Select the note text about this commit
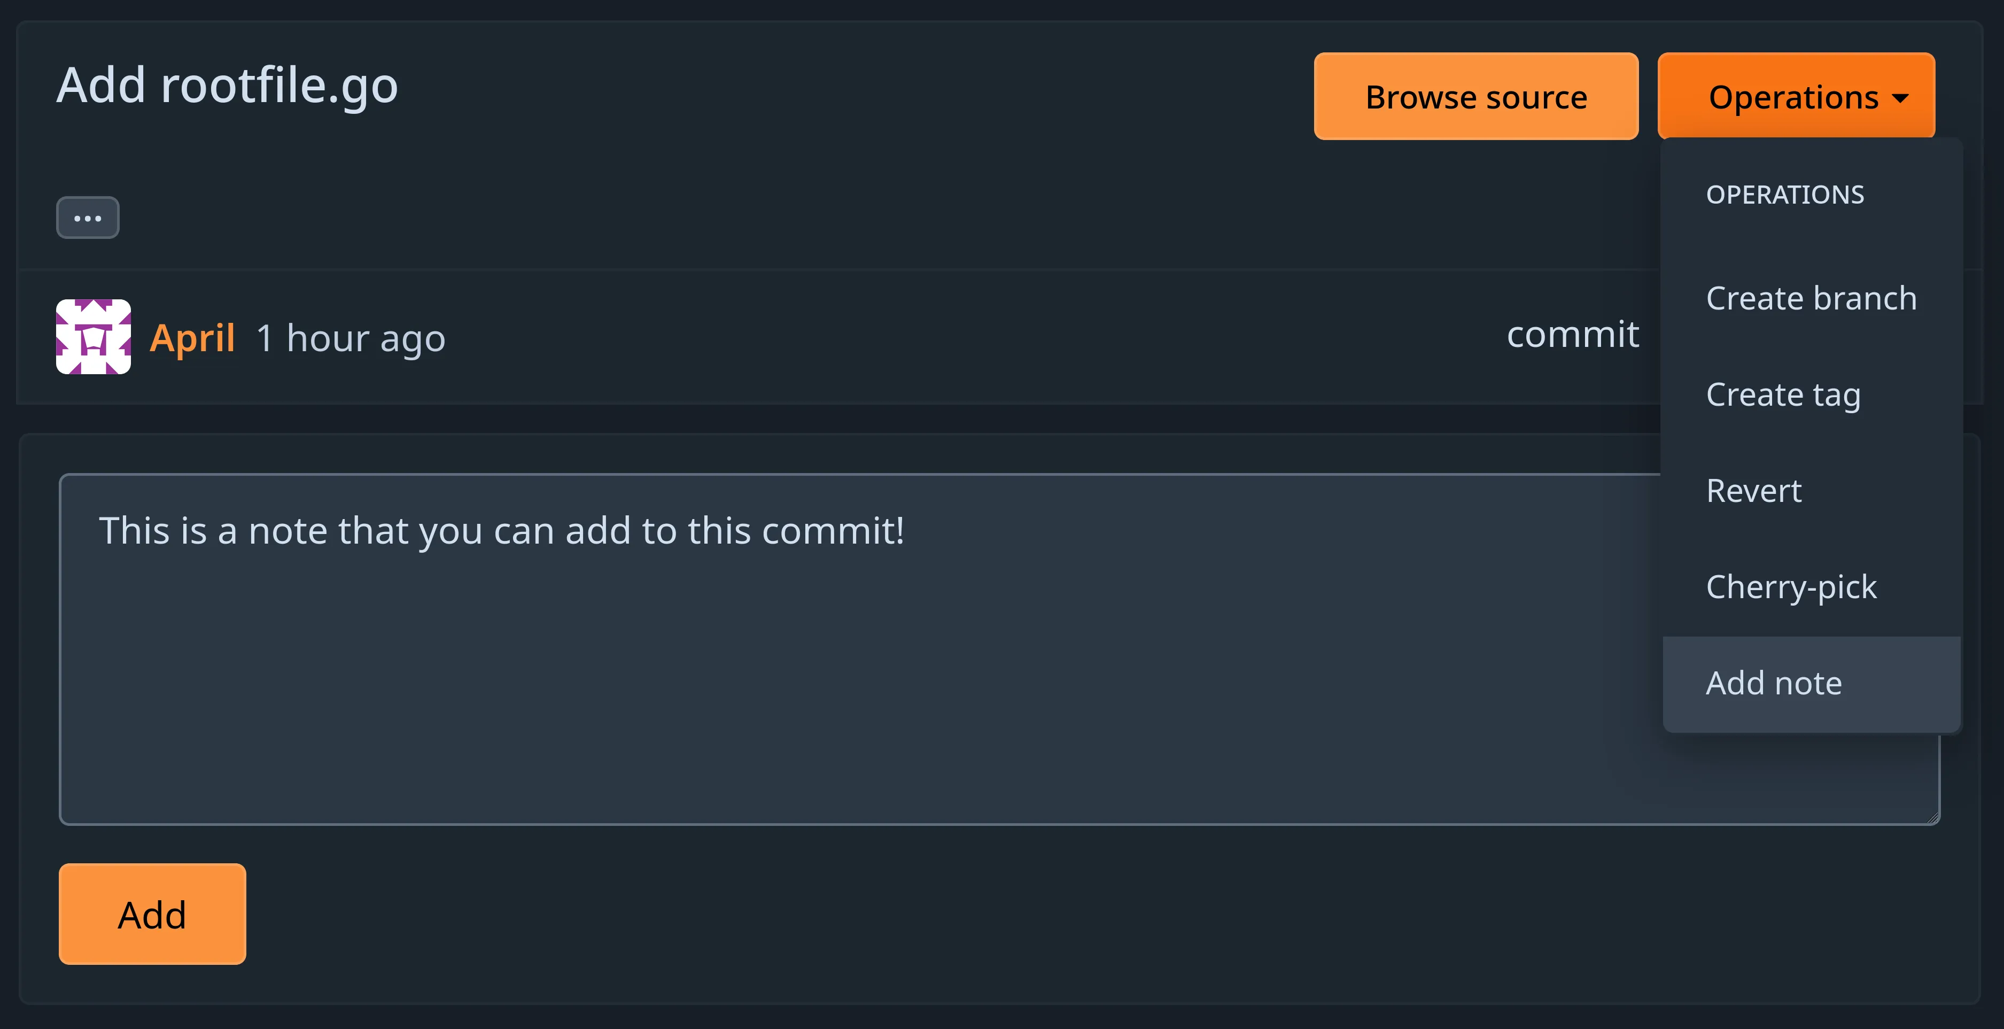The height and width of the screenshot is (1029, 2004). pos(501,531)
